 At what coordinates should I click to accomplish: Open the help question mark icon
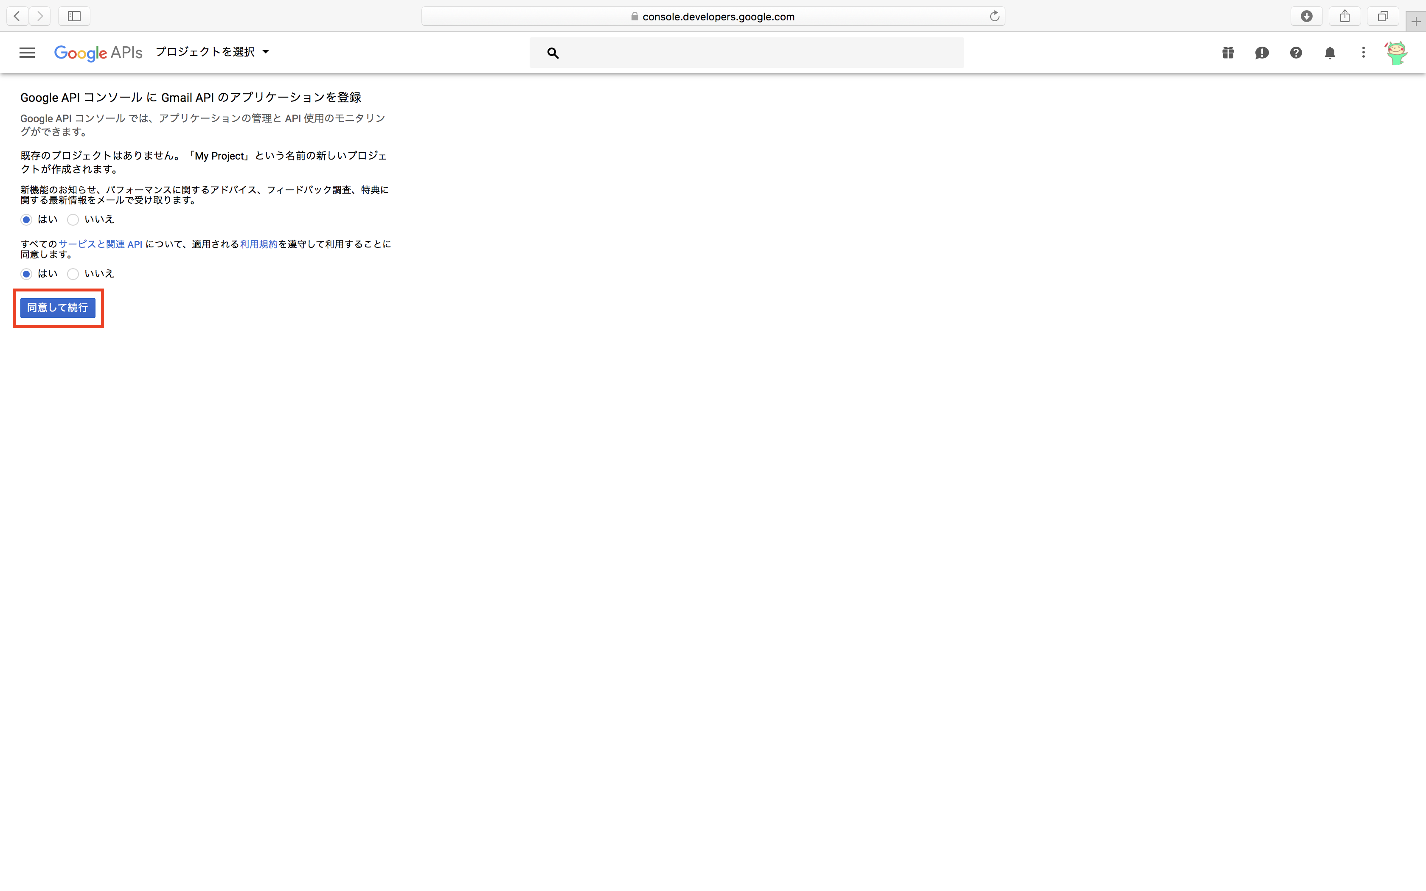coord(1296,53)
